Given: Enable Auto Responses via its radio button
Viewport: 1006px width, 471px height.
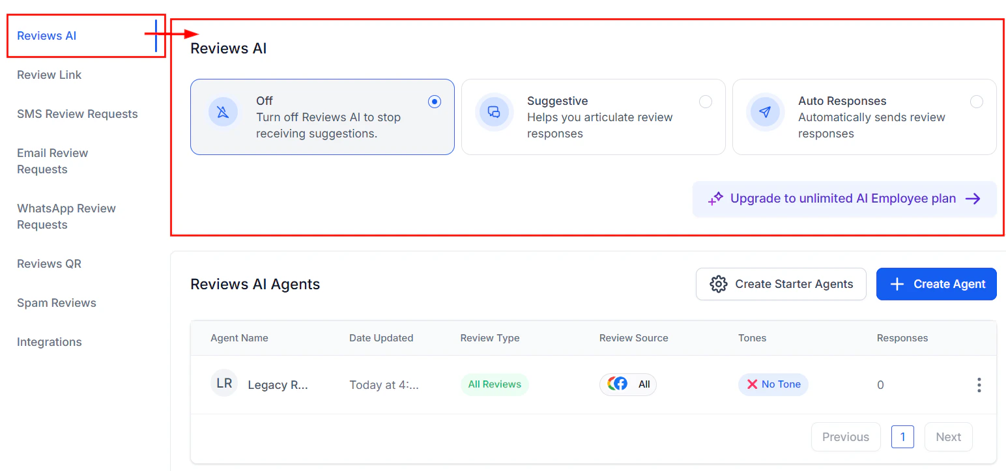Looking at the screenshot, I should click(x=977, y=102).
